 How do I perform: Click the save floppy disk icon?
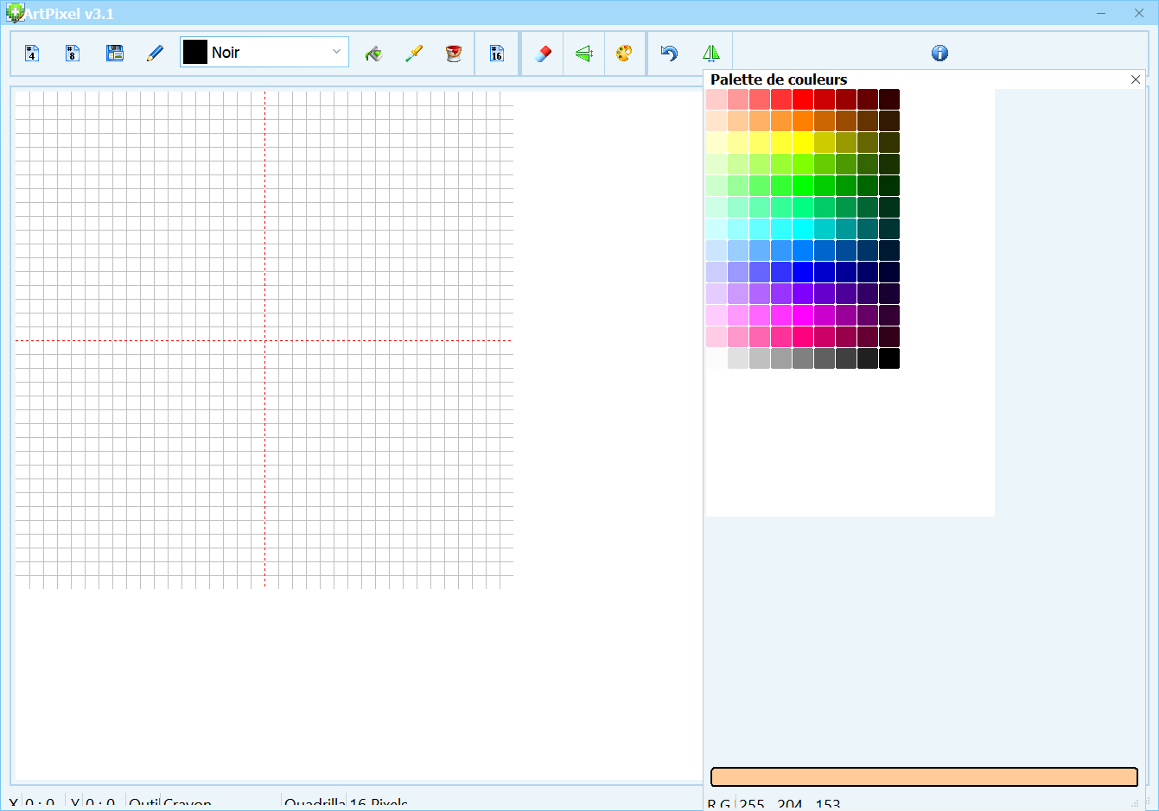click(x=114, y=54)
